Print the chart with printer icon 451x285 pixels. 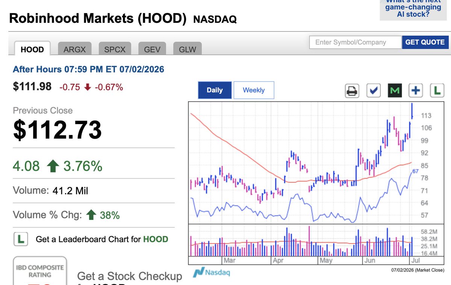coord(352,90)
